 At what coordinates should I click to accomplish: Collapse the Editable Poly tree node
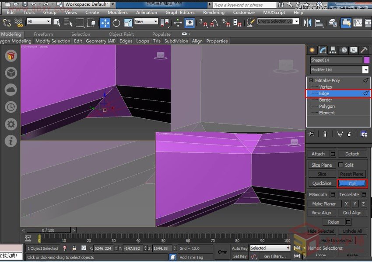coord(311,80)
